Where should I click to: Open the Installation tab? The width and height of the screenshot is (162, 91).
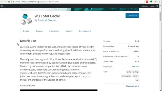tap(54, 31)
